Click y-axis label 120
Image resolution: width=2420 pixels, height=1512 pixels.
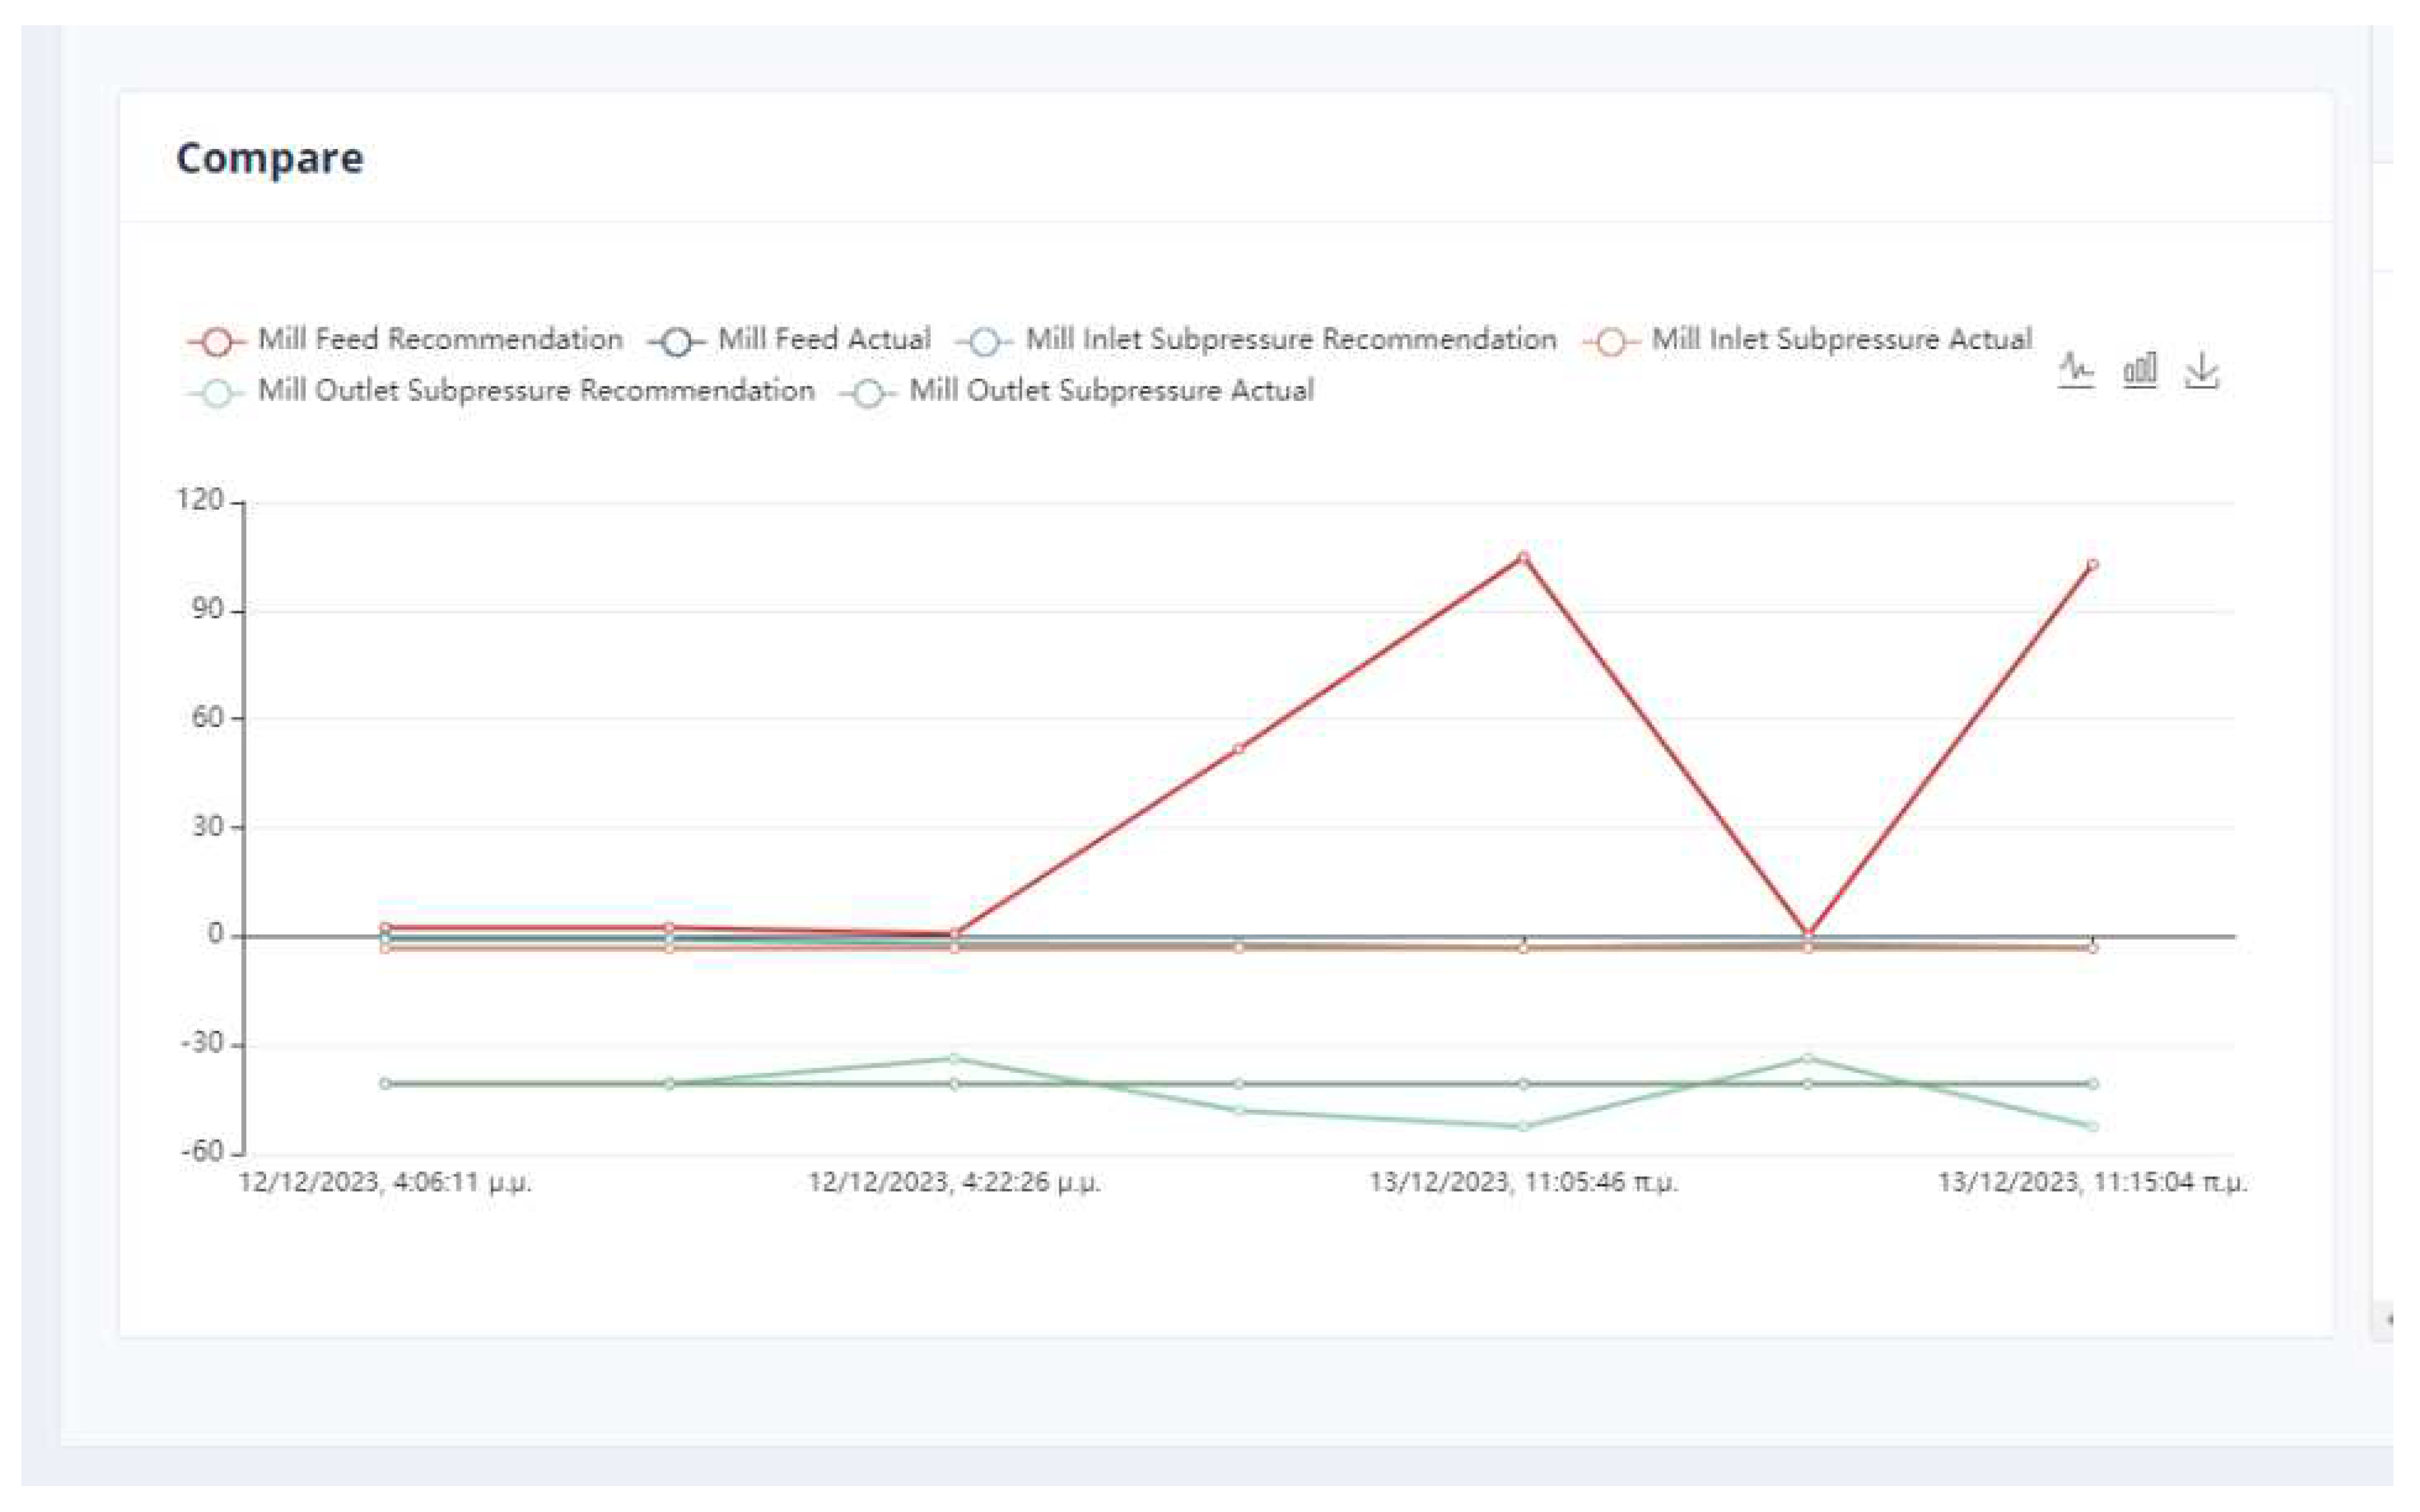pyautogui.click(x=200, y=500)
